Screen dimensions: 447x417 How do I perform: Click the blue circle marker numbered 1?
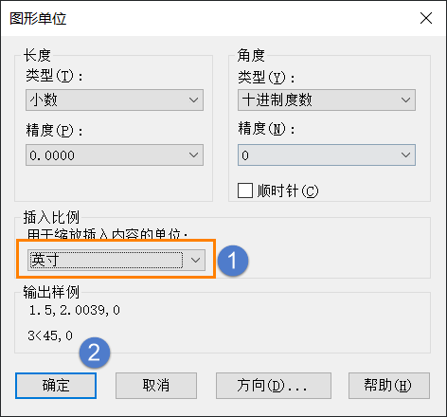coord(233,261)
